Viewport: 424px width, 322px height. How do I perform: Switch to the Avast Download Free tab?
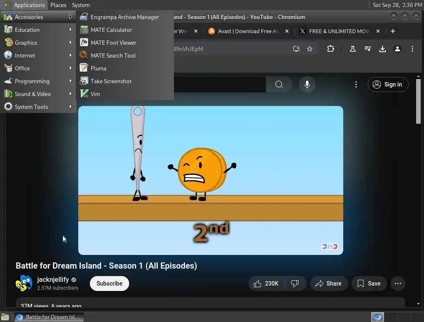point(248,31)
